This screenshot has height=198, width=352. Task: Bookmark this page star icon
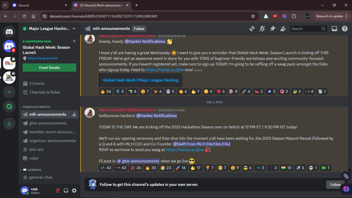[x=253, y=16]
